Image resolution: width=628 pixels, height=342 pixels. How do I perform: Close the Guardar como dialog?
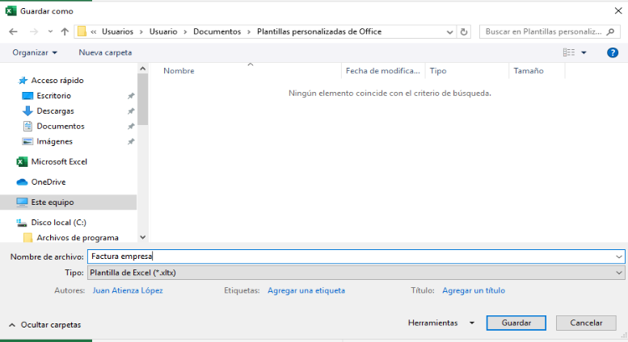coord(618,10)
